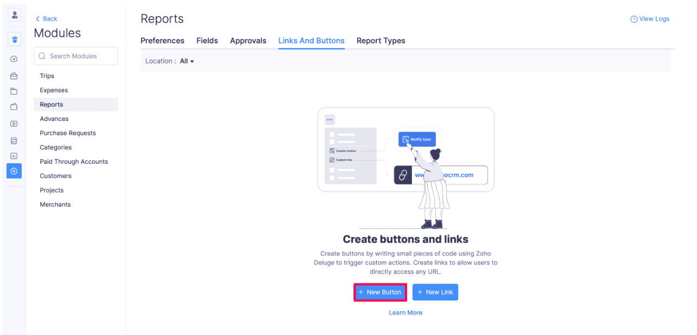The image size is (697, 335).
Task: Select the folder icon in the left sidebar
Action: click(x=14, y=91)
